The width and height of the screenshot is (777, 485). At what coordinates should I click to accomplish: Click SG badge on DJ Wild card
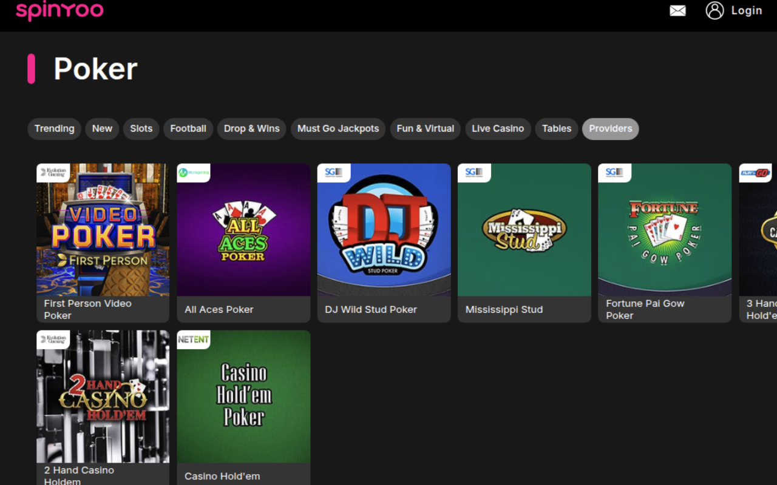pos(334,173)
